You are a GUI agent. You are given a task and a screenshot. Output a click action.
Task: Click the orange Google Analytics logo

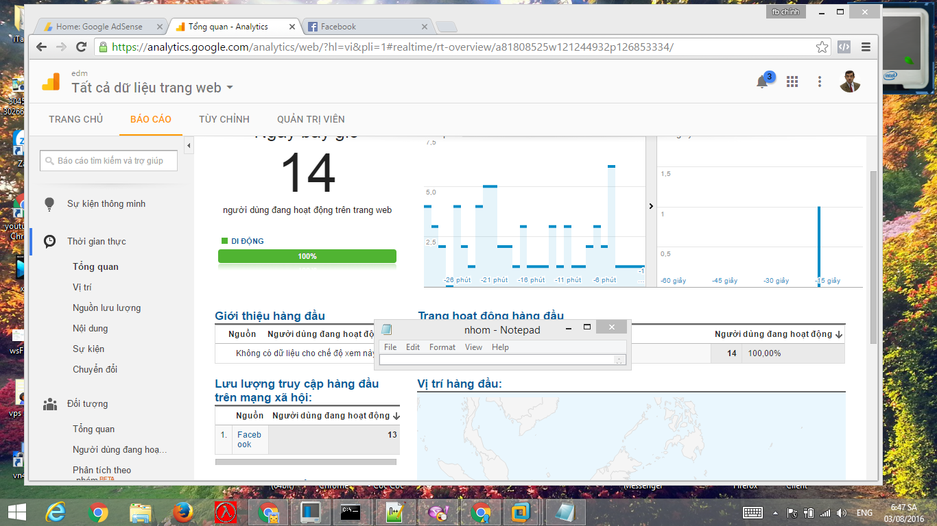[51, 82]
